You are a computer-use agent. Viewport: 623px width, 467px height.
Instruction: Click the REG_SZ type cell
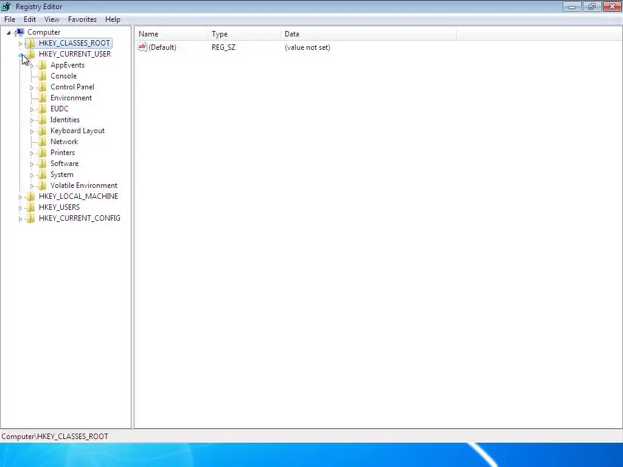point(223,47)
